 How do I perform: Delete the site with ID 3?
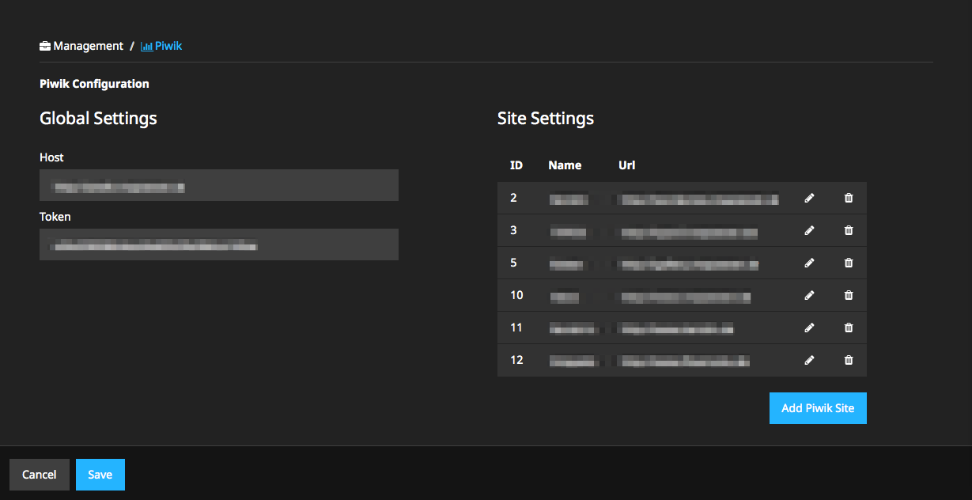(849, 230)
